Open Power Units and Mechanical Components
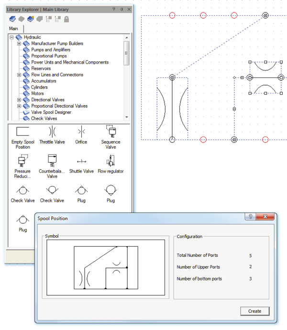 tap(70, 62)
